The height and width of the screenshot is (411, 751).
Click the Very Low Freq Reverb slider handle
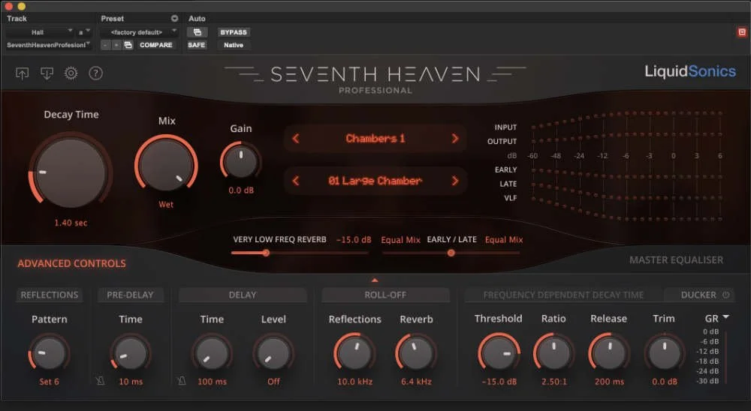click(x=266, y=253)
